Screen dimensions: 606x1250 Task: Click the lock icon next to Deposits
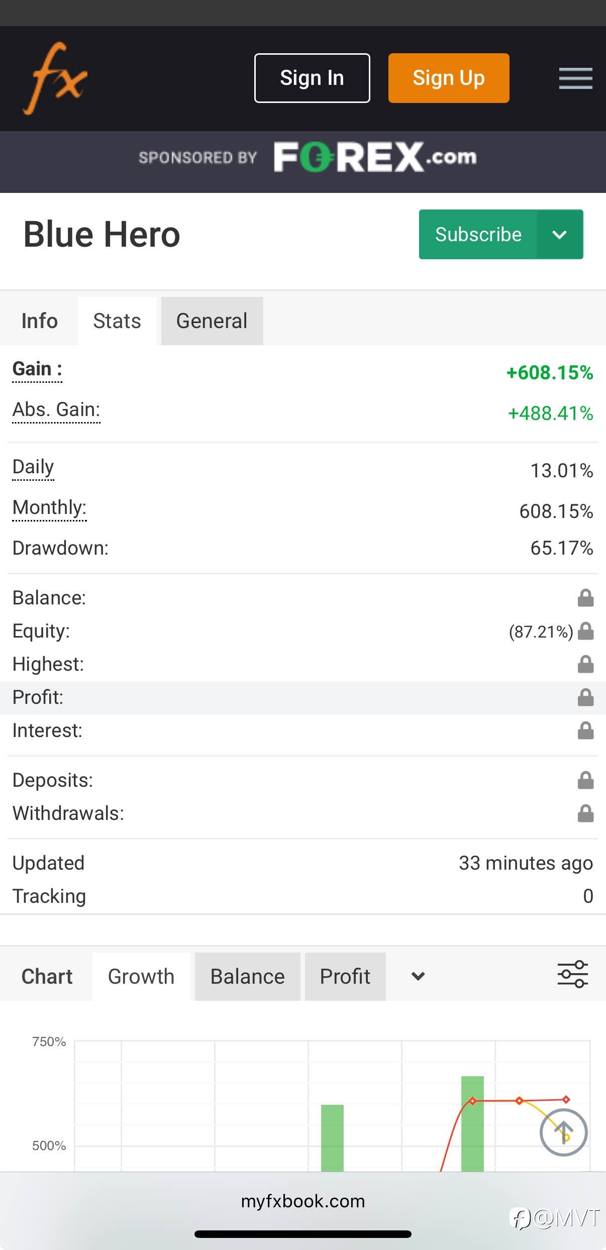tap(585, 780)
